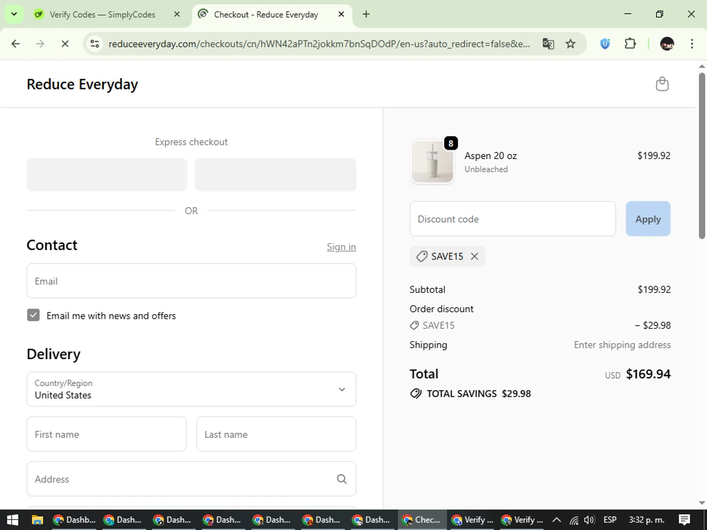Click the address search magnifier icon
The height and width of the screenshot is (530, 707).
tap(342, 479)
